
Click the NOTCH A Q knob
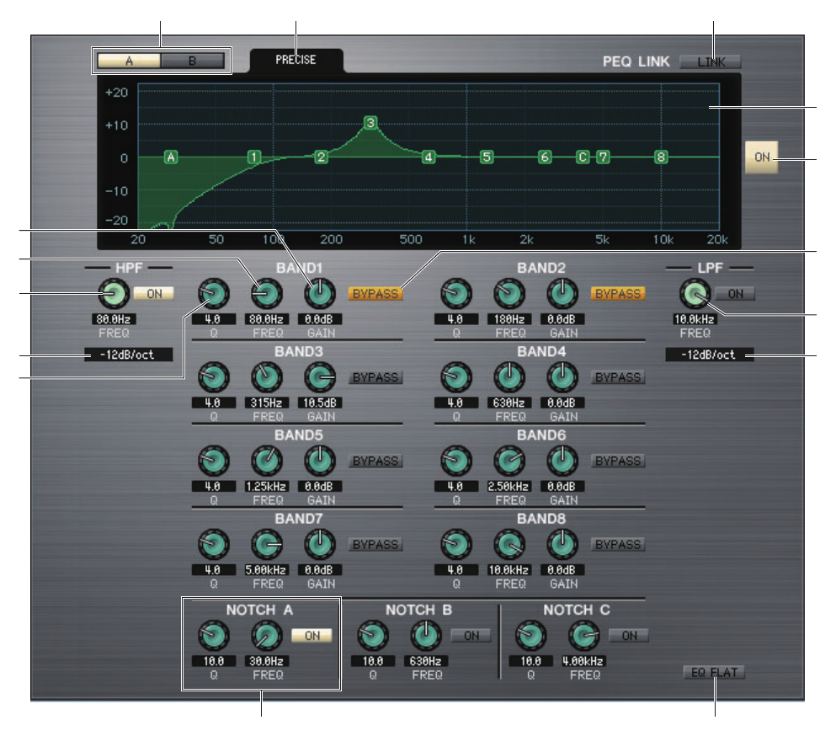pyautogui.click(x=212, y=636)
